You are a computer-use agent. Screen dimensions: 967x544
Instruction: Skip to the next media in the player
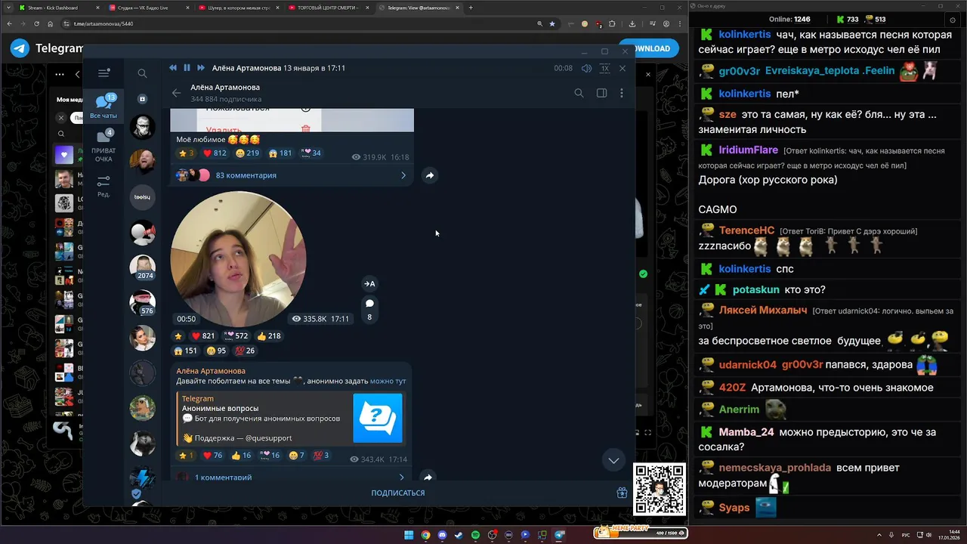(201, 68)
